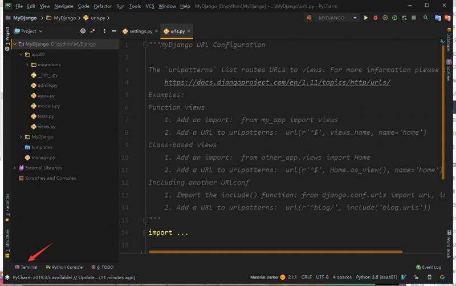Open the Navigate menu
Image resolution: width=456 pixels, height=286 pixels.
click(x=64, y=6)
